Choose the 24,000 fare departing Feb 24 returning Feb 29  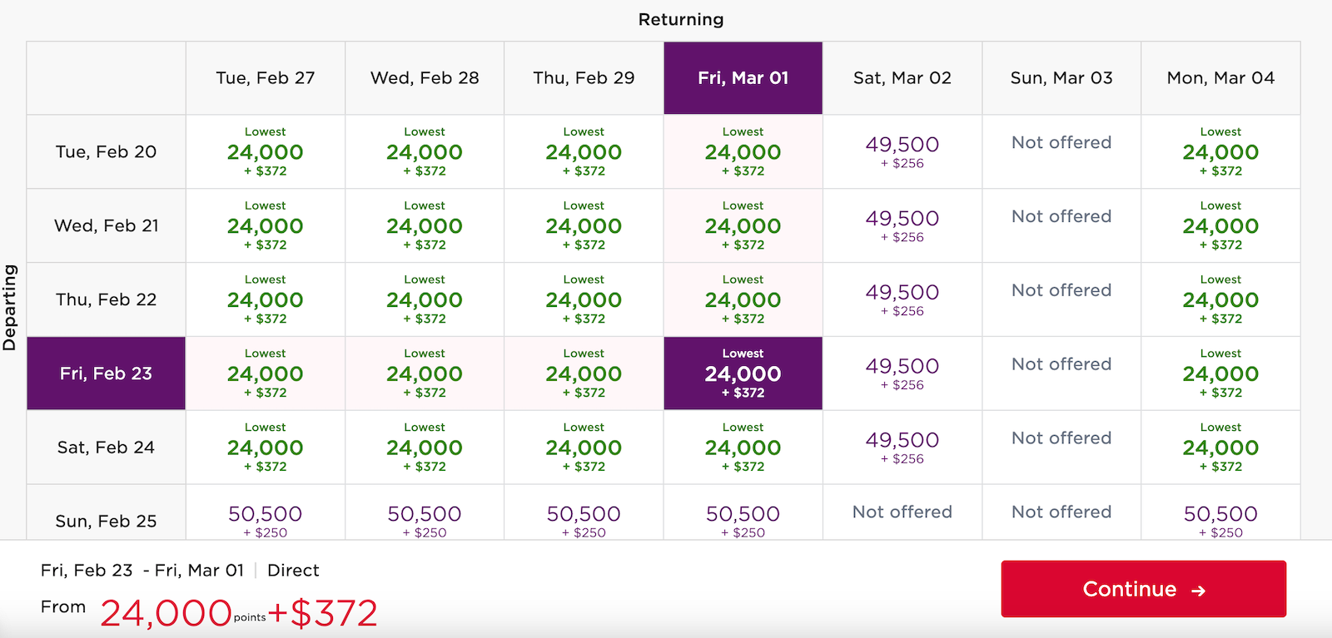pos(583,447)
